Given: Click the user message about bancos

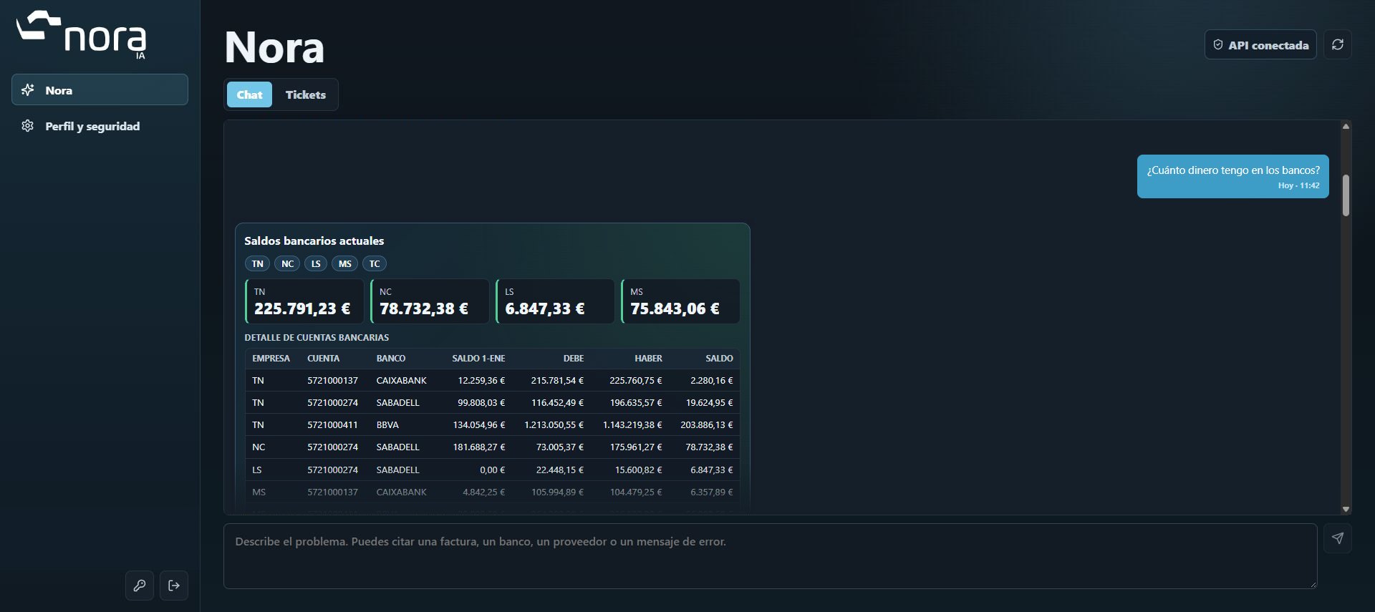Looking at the screenshot, I should tap(1232, 176).
